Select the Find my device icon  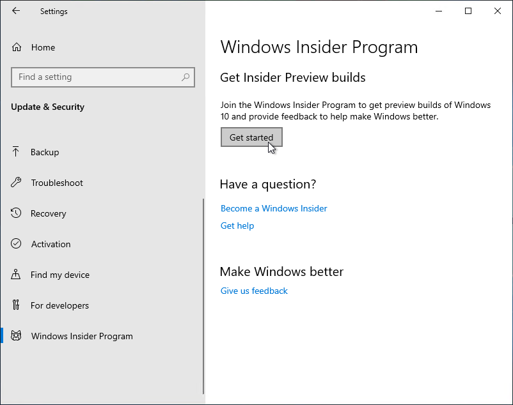17,275
